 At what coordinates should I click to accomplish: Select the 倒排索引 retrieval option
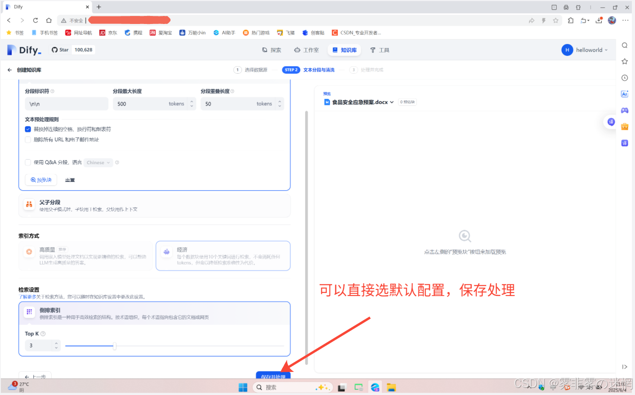pyautogui.click(x=155, y=313)
